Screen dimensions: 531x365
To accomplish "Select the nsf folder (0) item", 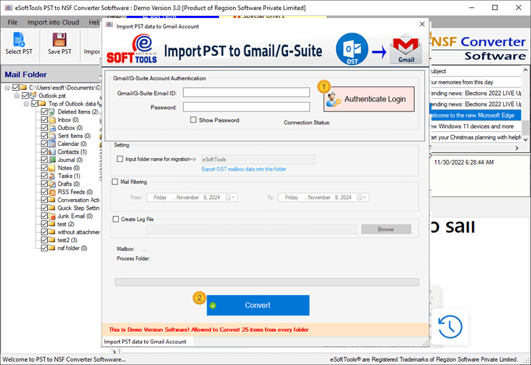I will (x=72, y=248).
